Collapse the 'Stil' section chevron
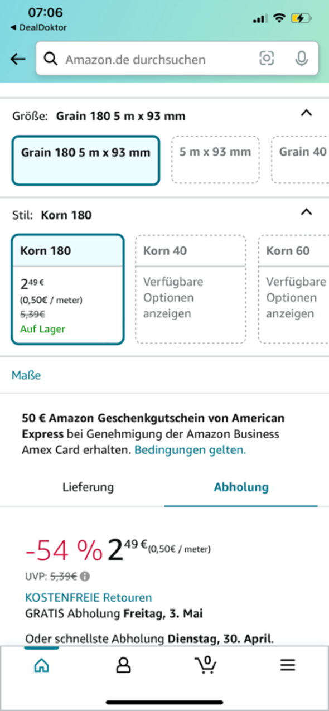This screenshot has width=329, height=711. (306, 212)
